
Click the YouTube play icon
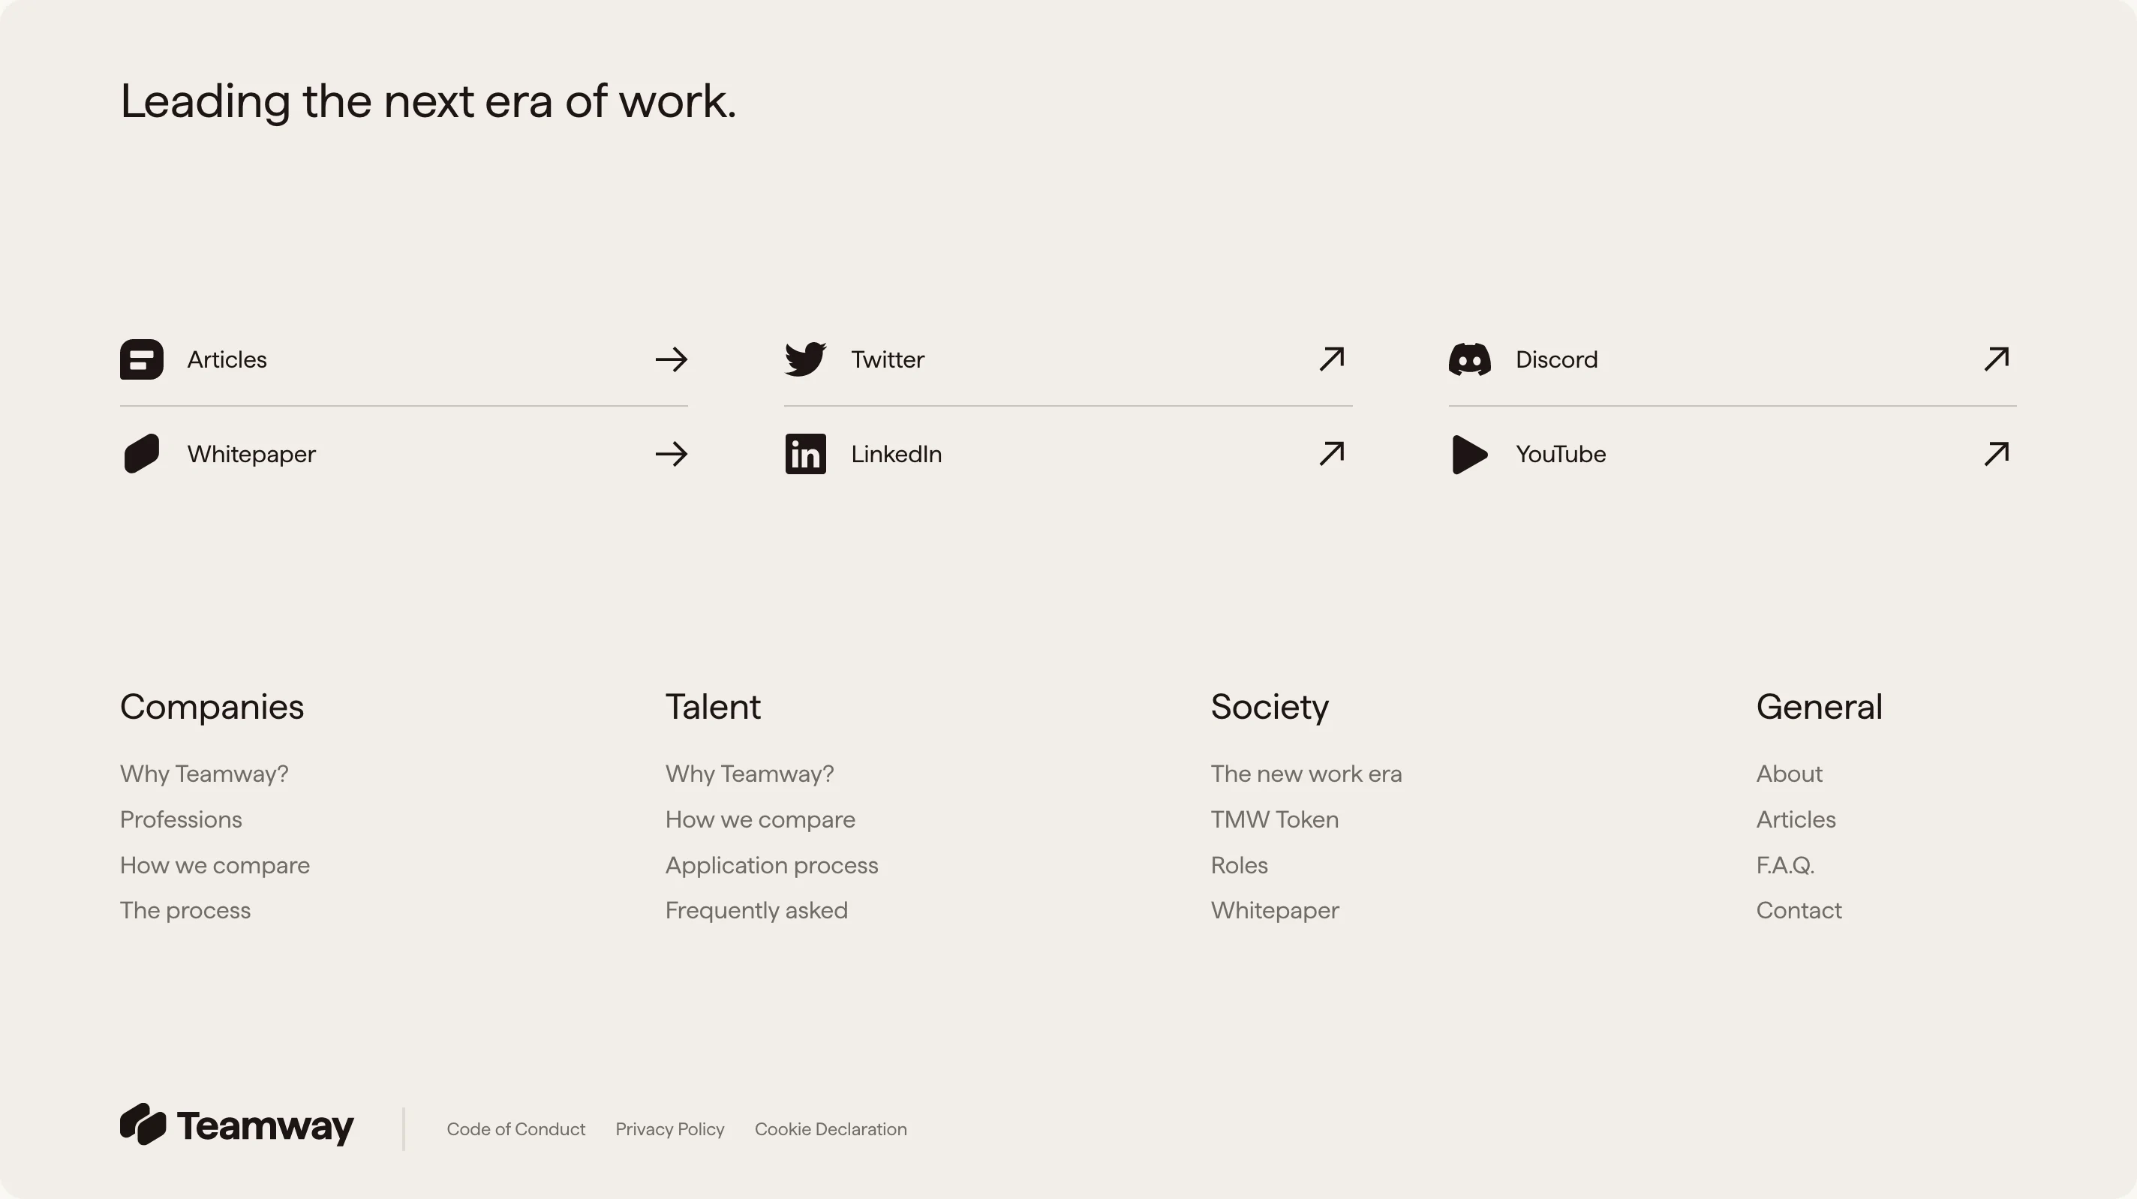tap(1468, 454)
